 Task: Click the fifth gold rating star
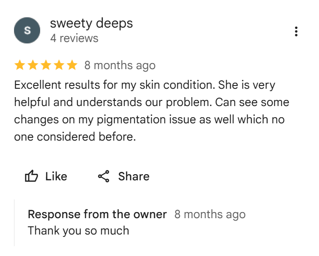click(72, 65)
